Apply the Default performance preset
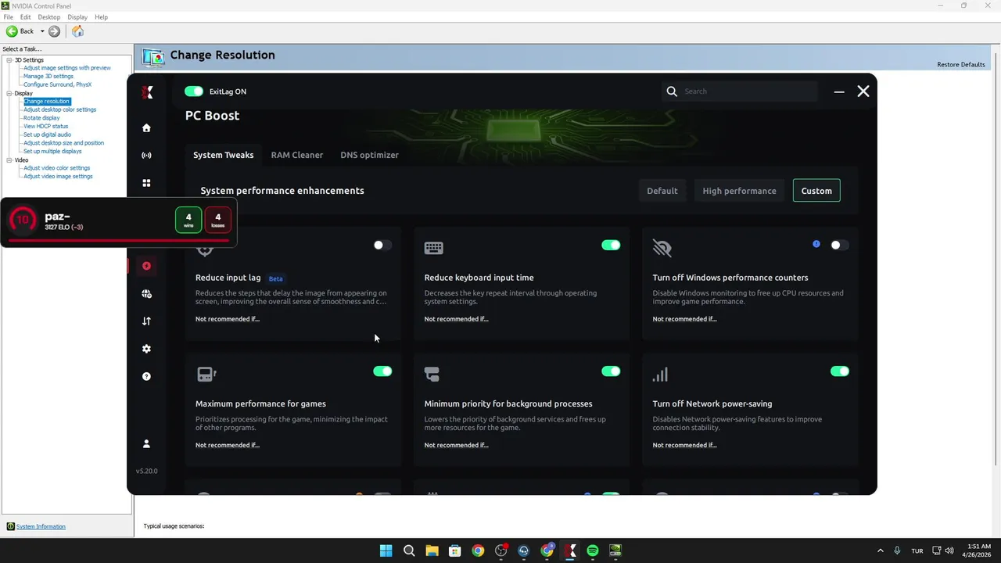Image resolution: width=1001 pixels, height=563 pixels. [x=662, y=191]
